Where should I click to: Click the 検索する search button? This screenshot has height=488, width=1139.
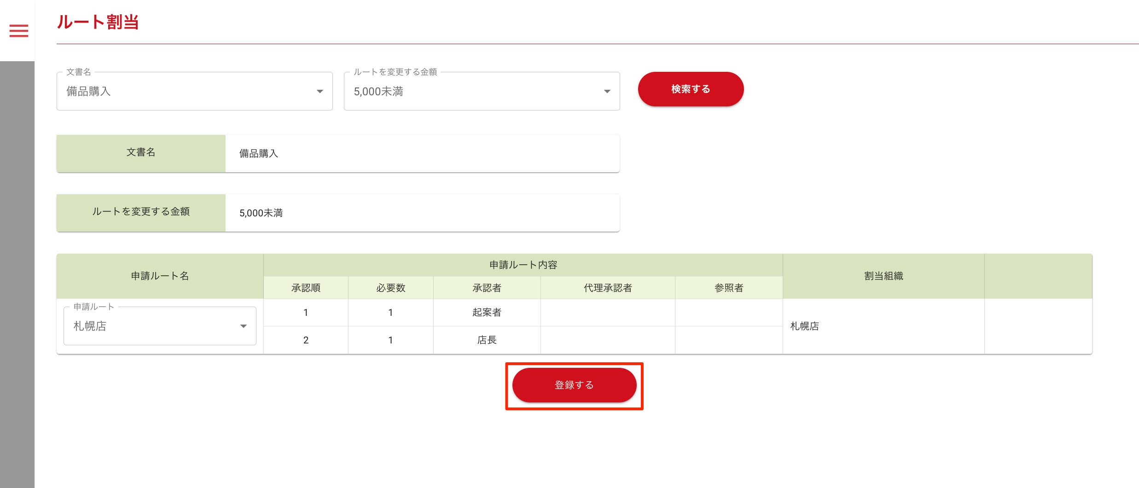click(x=690, y=89)
